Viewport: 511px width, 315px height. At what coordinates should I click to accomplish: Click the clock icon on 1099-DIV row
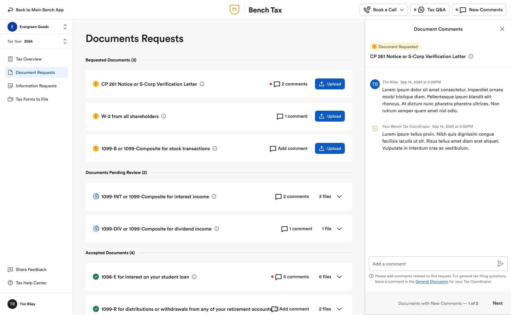[96, 229]
